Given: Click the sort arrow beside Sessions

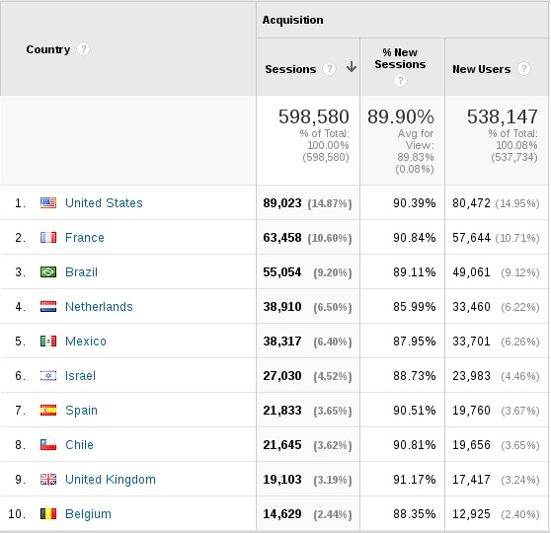Looking at the screenshot, I should point(352,67).
